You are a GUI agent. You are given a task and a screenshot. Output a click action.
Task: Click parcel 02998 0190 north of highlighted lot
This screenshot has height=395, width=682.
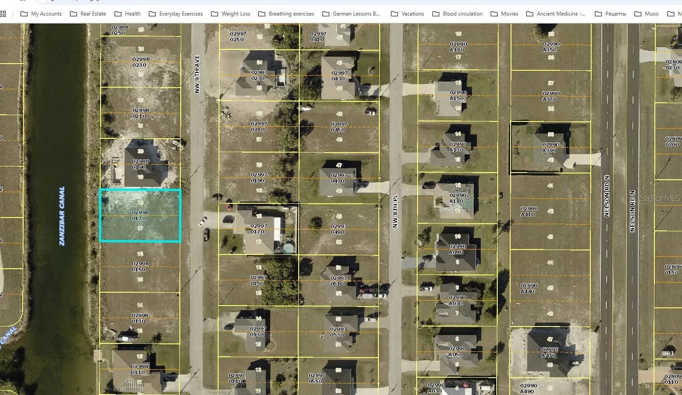click(x=140, y=164)
